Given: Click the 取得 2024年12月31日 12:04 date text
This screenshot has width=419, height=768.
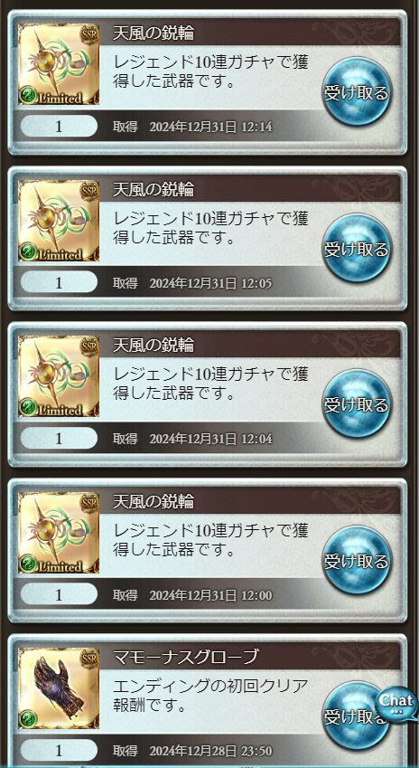Looking at the screenshot, I should click(192, 439).
